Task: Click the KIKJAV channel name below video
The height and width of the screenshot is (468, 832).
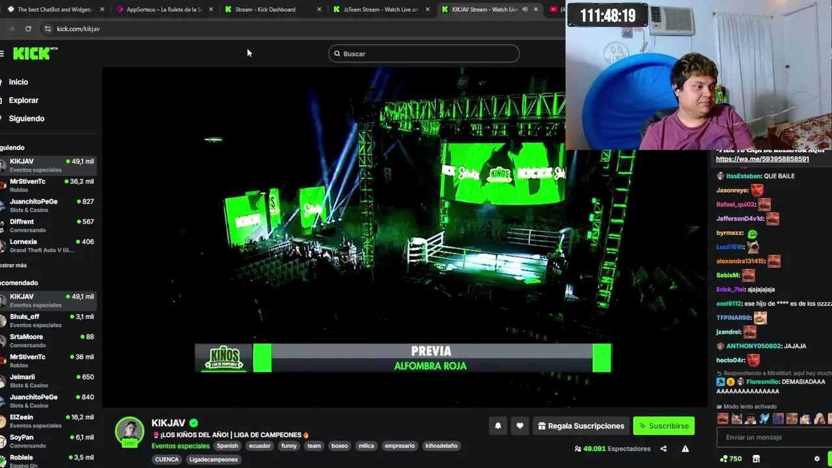Action: (168, 423)
